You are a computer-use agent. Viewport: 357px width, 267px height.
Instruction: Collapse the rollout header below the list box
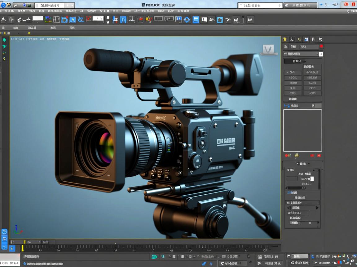(x=302, y=164)
